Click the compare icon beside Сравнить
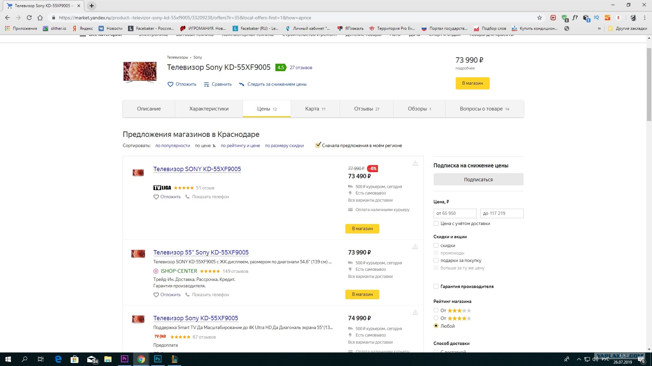652x366 pixels. click(x=206, y=84)
